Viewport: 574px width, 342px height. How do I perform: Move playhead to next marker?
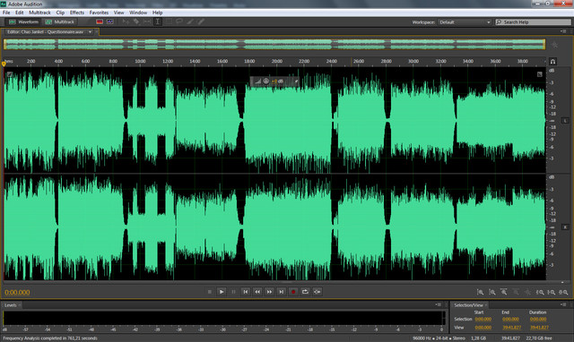coord(281,292)
